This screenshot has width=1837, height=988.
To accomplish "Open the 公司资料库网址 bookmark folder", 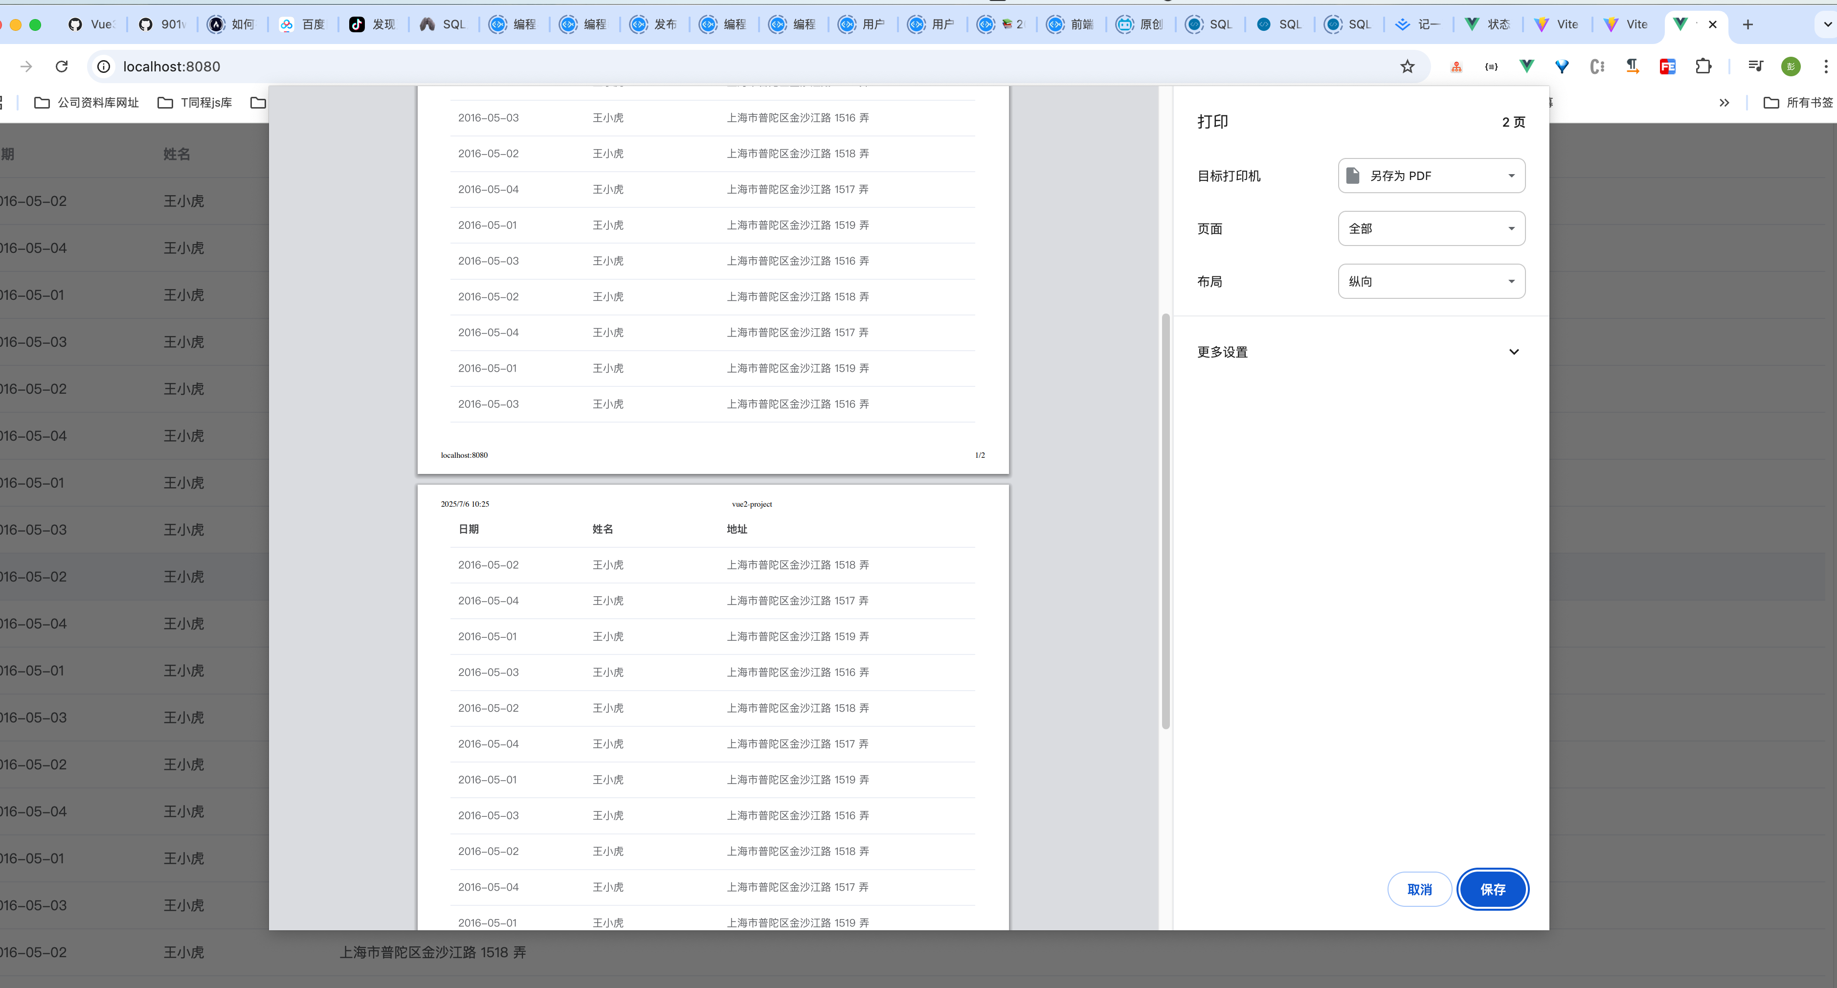I will pyautogui.click(x=86, y=103).
